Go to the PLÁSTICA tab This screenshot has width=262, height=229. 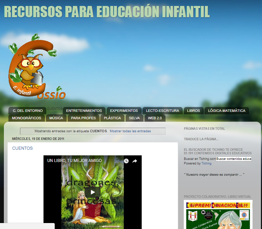[x=112, y=118]
